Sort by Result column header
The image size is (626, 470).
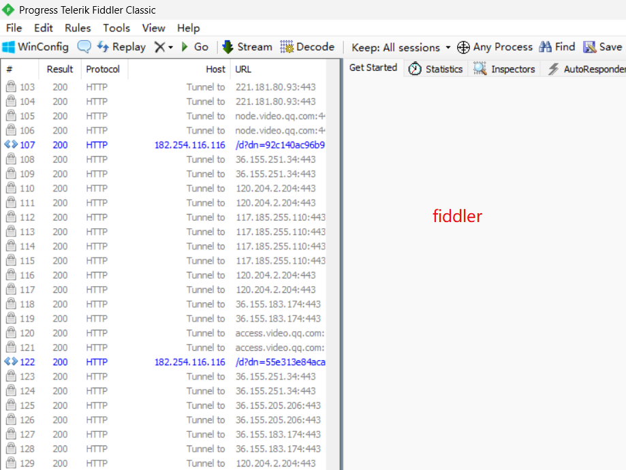pos(60,69)
